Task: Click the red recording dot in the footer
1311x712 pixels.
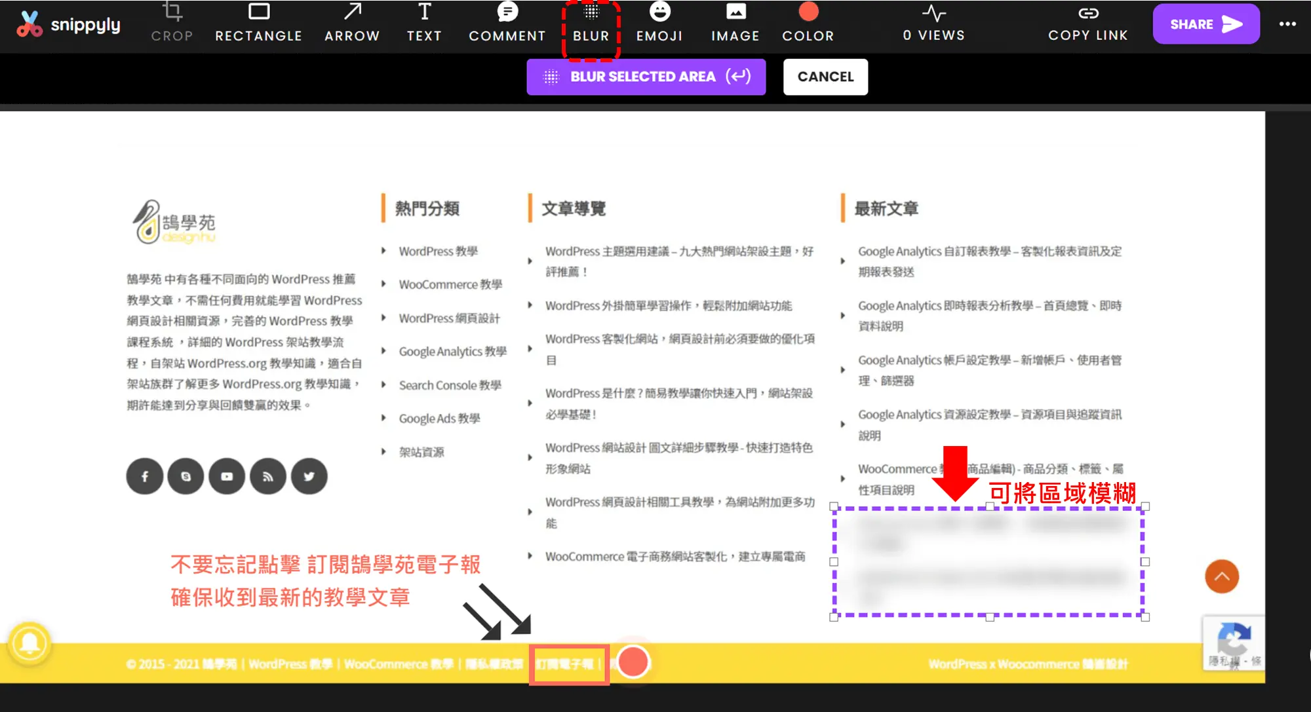Action: point(633,662)
